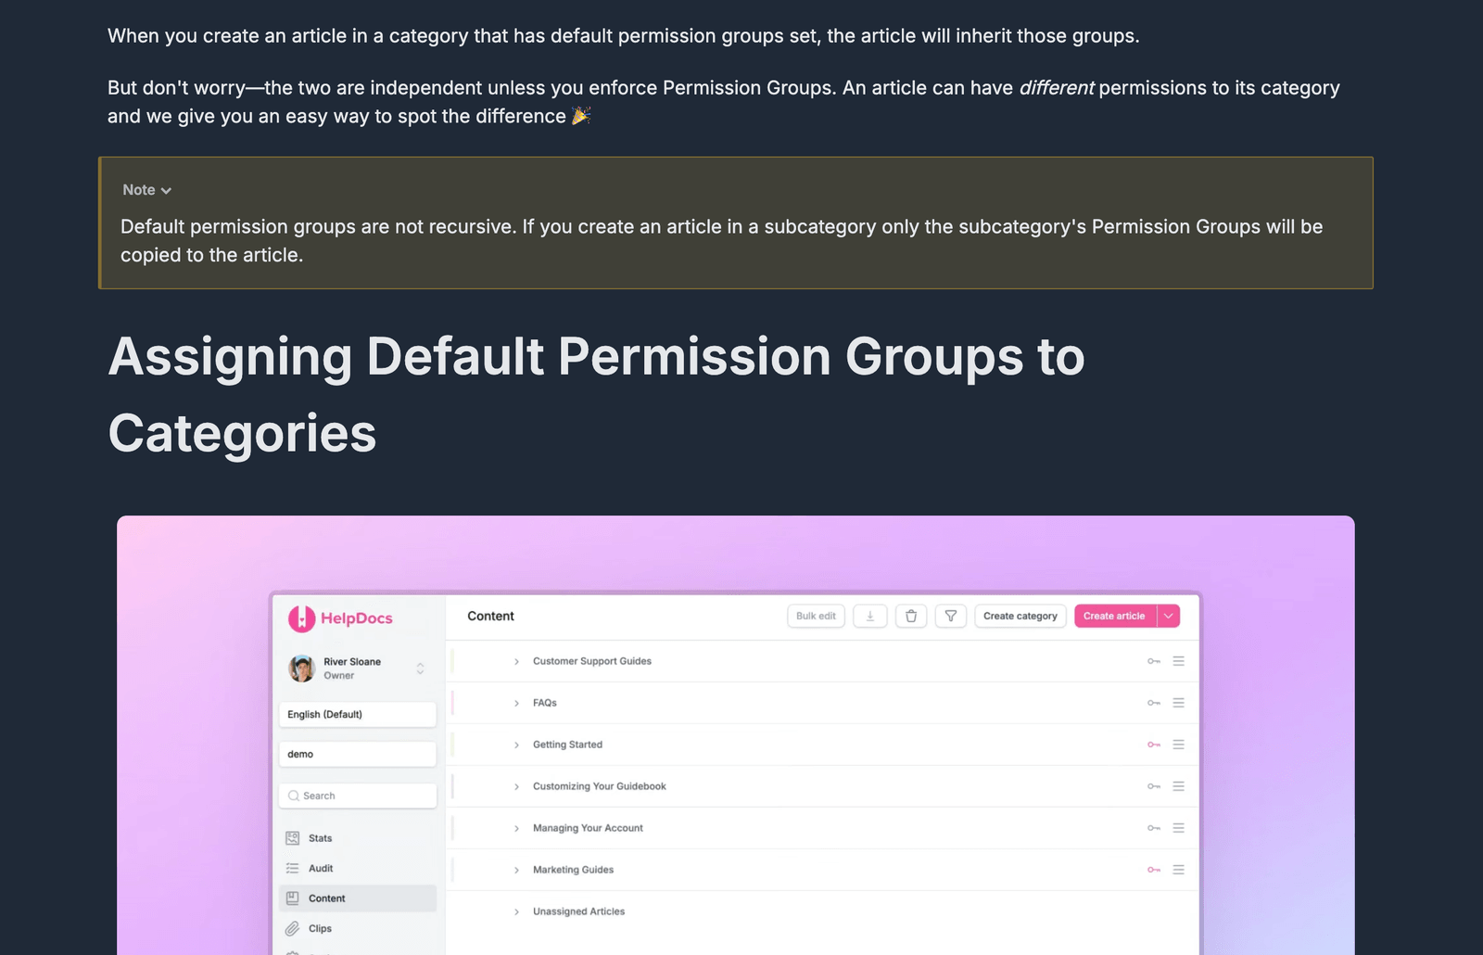This screenshot has height=955, width=1483.
Task: Click the reorder handle for FAQs row
Action: (x=1179, y=703)
